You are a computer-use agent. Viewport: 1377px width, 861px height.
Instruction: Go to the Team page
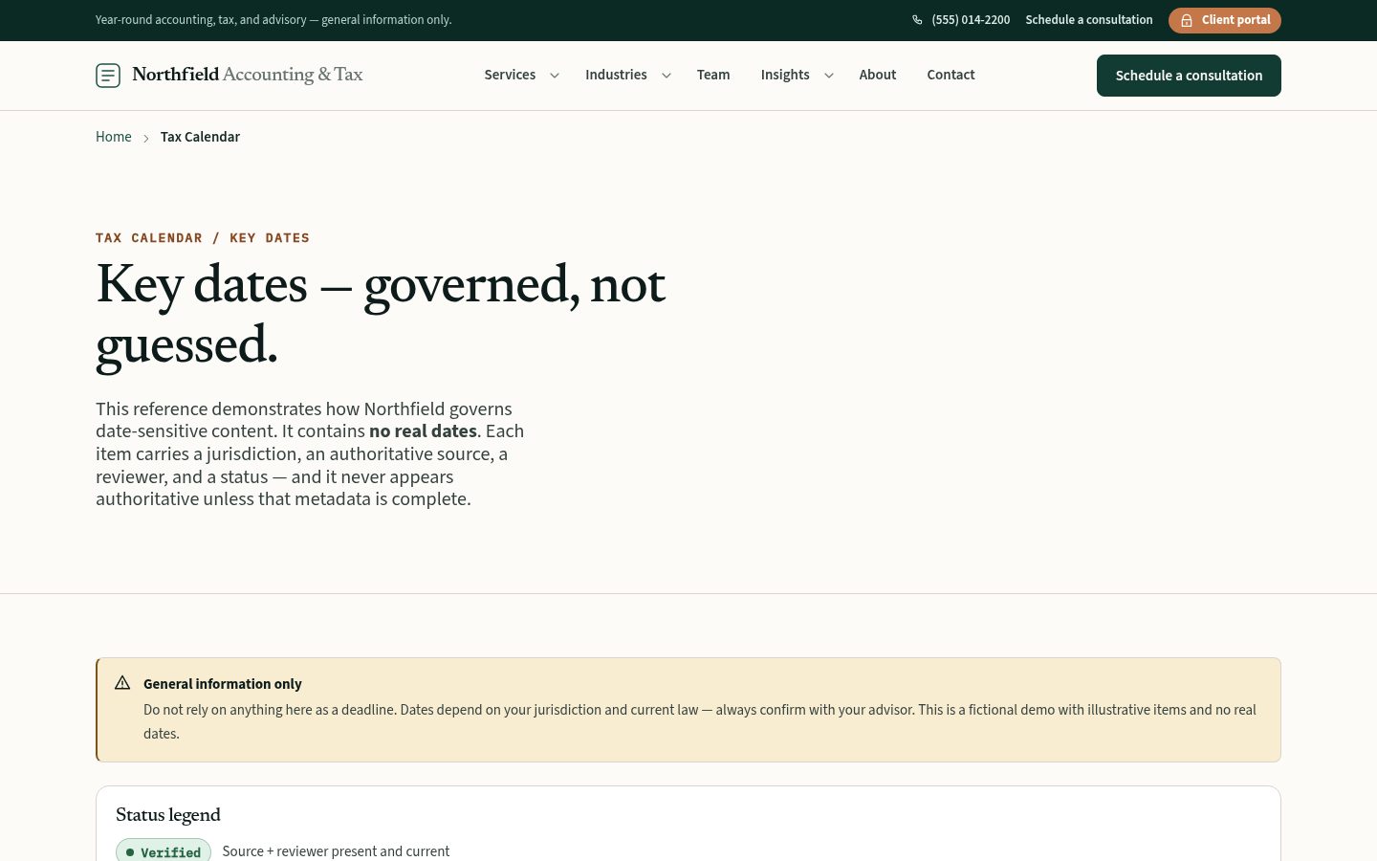tap(713, 75)
